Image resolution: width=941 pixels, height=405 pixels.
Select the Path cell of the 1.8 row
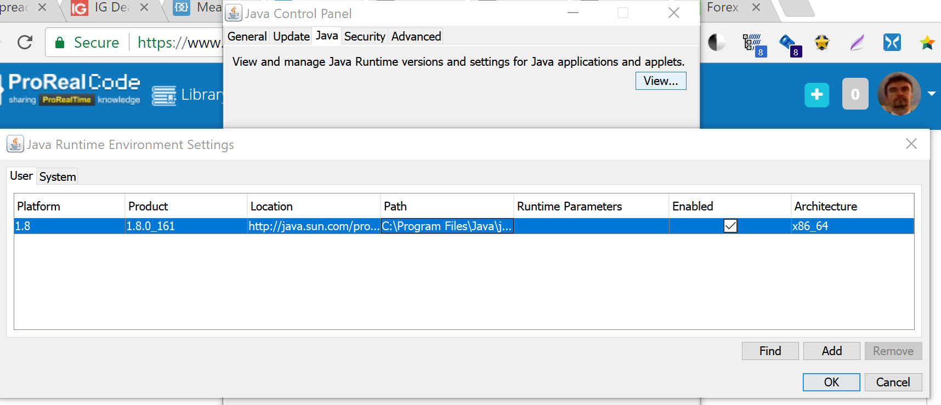click(x=447, y=226)
